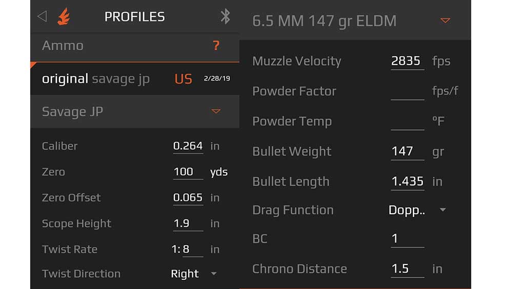Edit the Scope Height field
513x289 pixels.
(188, 223)
